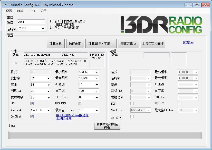Image resolution: width=212 pixels, height=150 pixels.
Task: Open the RSSI menu
Action: [31, 11]
